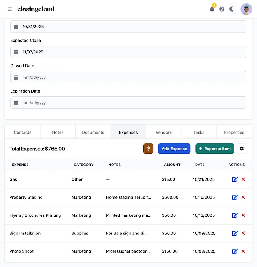Click the closingcloud logo
The width and height of the screenshot is (257, 267).
36,9
